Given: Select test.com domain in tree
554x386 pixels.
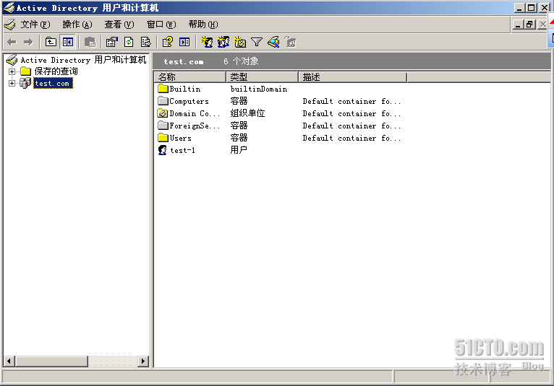Looking at the screenshot, I should [53, 84].
